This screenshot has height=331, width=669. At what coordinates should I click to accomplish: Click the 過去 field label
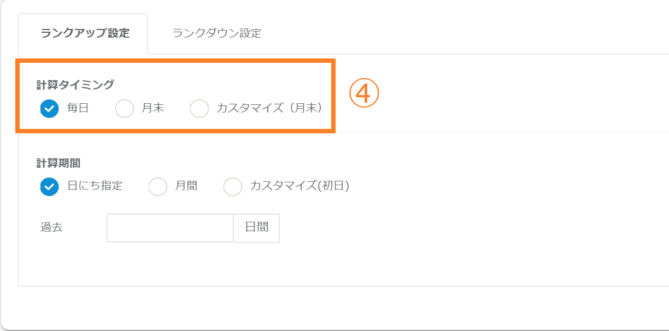(x=51, y=227)
